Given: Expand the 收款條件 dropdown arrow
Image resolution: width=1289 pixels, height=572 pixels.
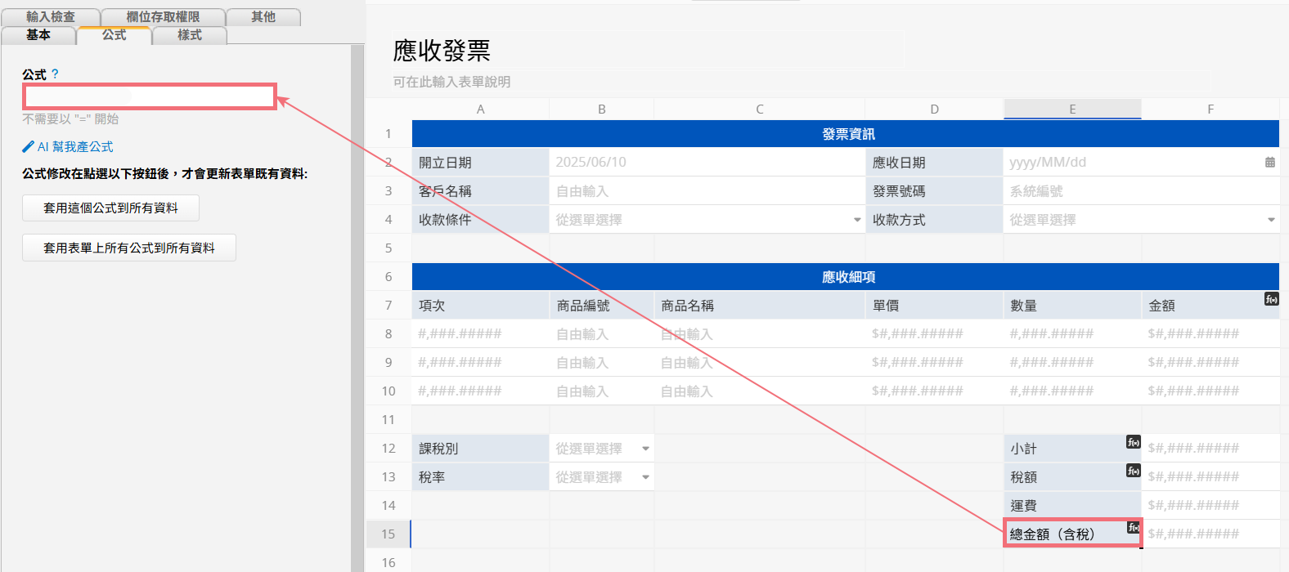Looking at the screenshot, I should (x=857, y=220).
